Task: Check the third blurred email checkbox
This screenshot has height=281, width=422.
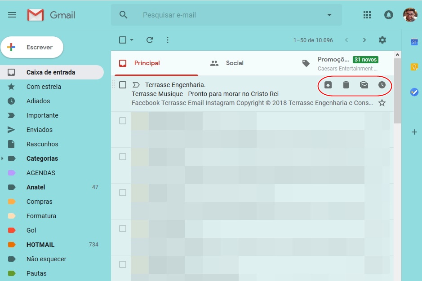Action: (x=123, y=193)
